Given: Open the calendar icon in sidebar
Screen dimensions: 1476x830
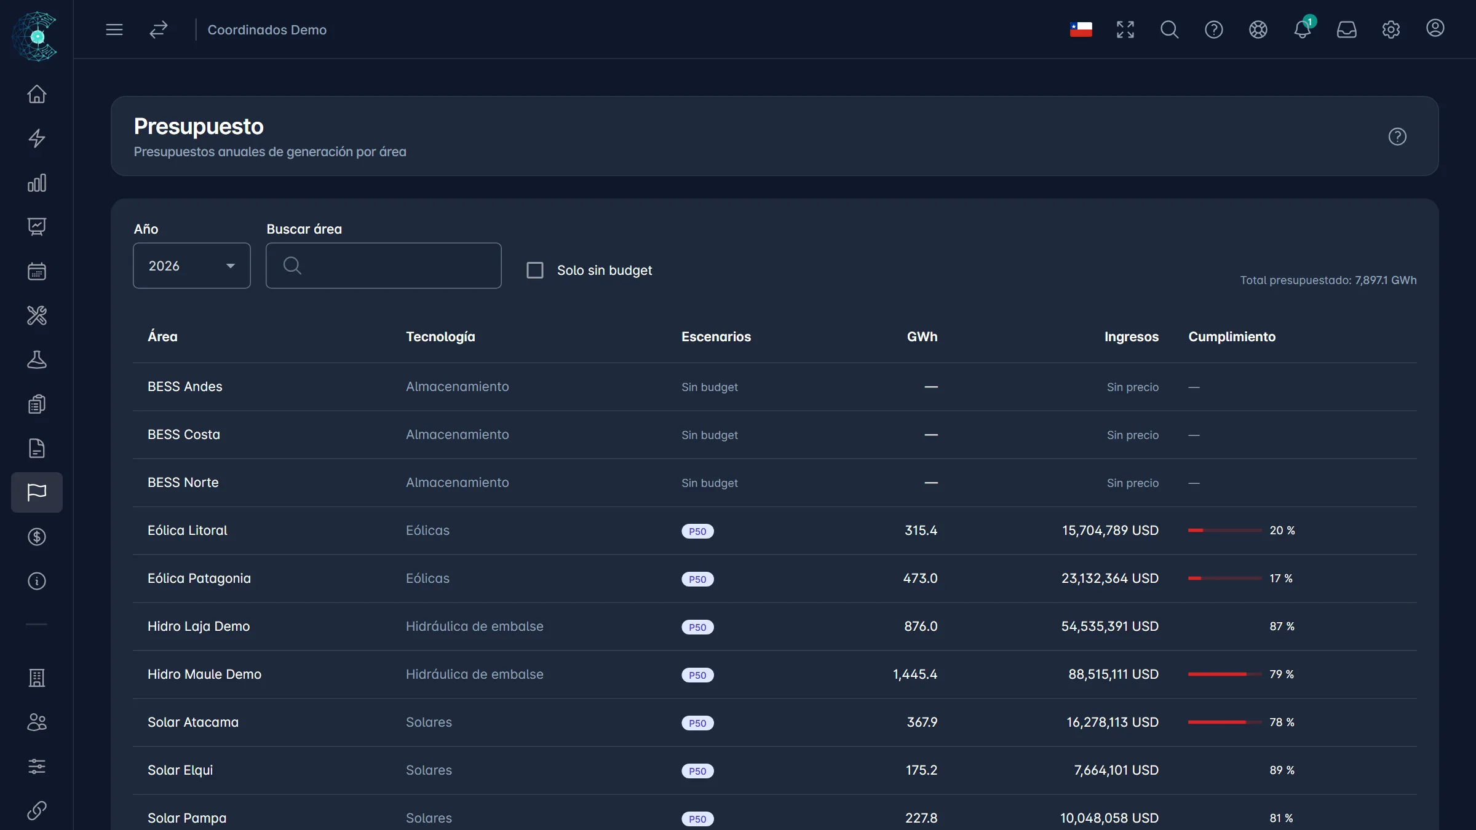Looking at the screenshot, I should coord(37,271).
